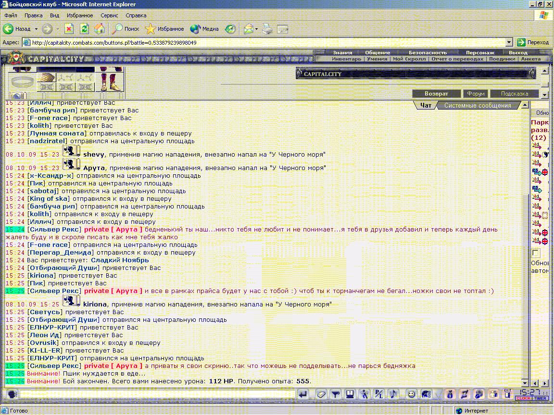Toggle the auto-refresh checkbox in the player list
554x415 pixels.
(x=536, y=253)
